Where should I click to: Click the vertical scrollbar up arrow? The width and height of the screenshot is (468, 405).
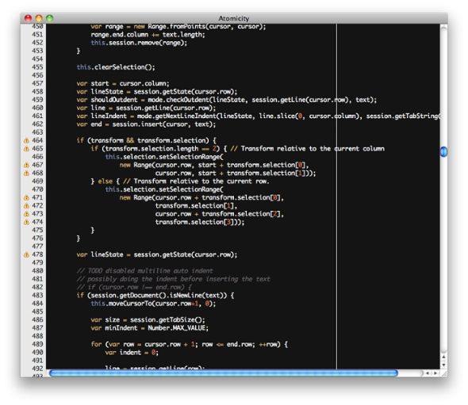tap(444, 357)
